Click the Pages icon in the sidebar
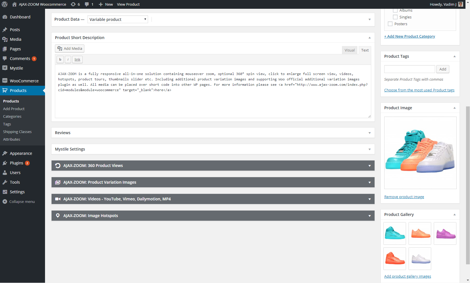Viewport: 470px width, 283px height. [x=5, y=49]
